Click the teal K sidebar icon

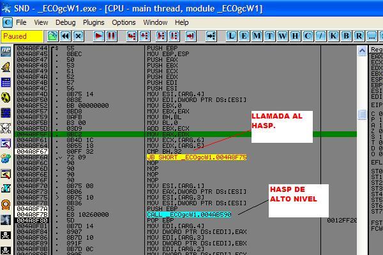[6, 189]
